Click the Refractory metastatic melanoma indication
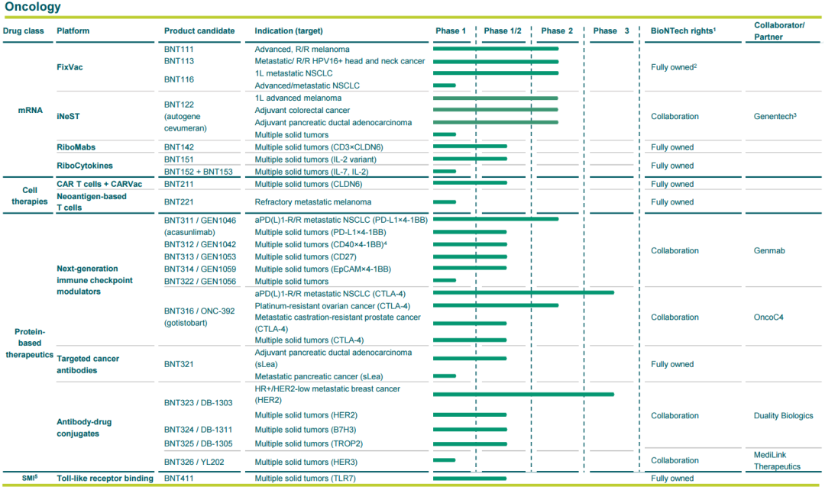 point(313,202)
